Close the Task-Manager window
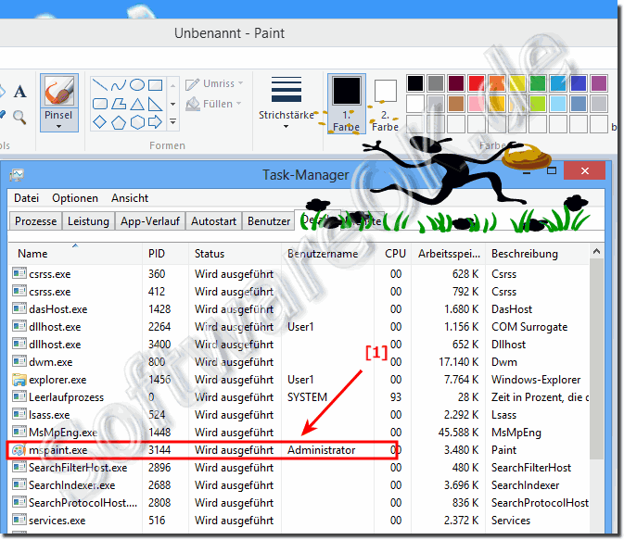Image resolution: width=624 pixels, height=540 pixels. [x=585, y=171]
